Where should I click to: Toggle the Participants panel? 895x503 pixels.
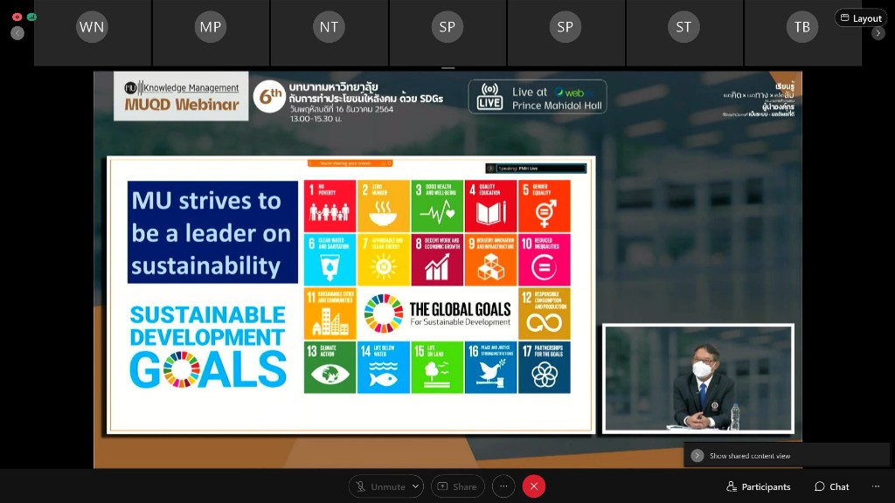(758, 486)
